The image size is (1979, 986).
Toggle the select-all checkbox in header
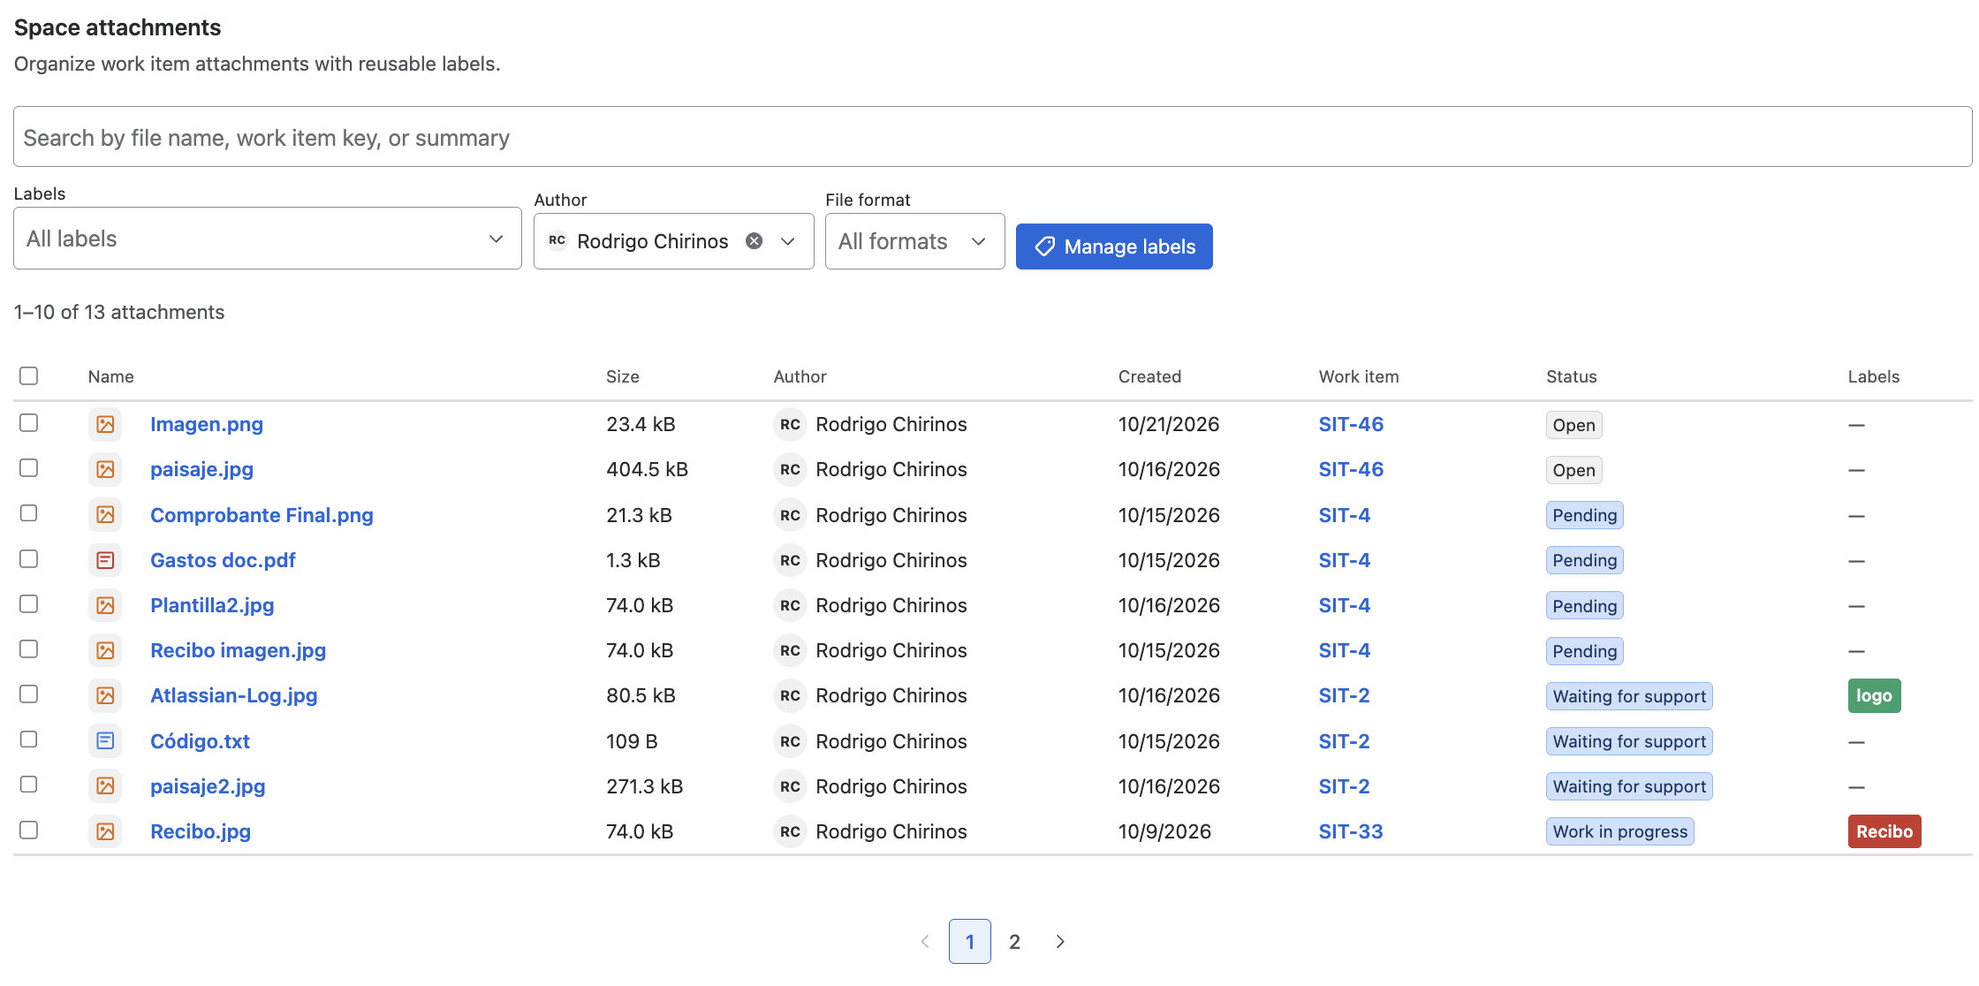click(29, 375)
